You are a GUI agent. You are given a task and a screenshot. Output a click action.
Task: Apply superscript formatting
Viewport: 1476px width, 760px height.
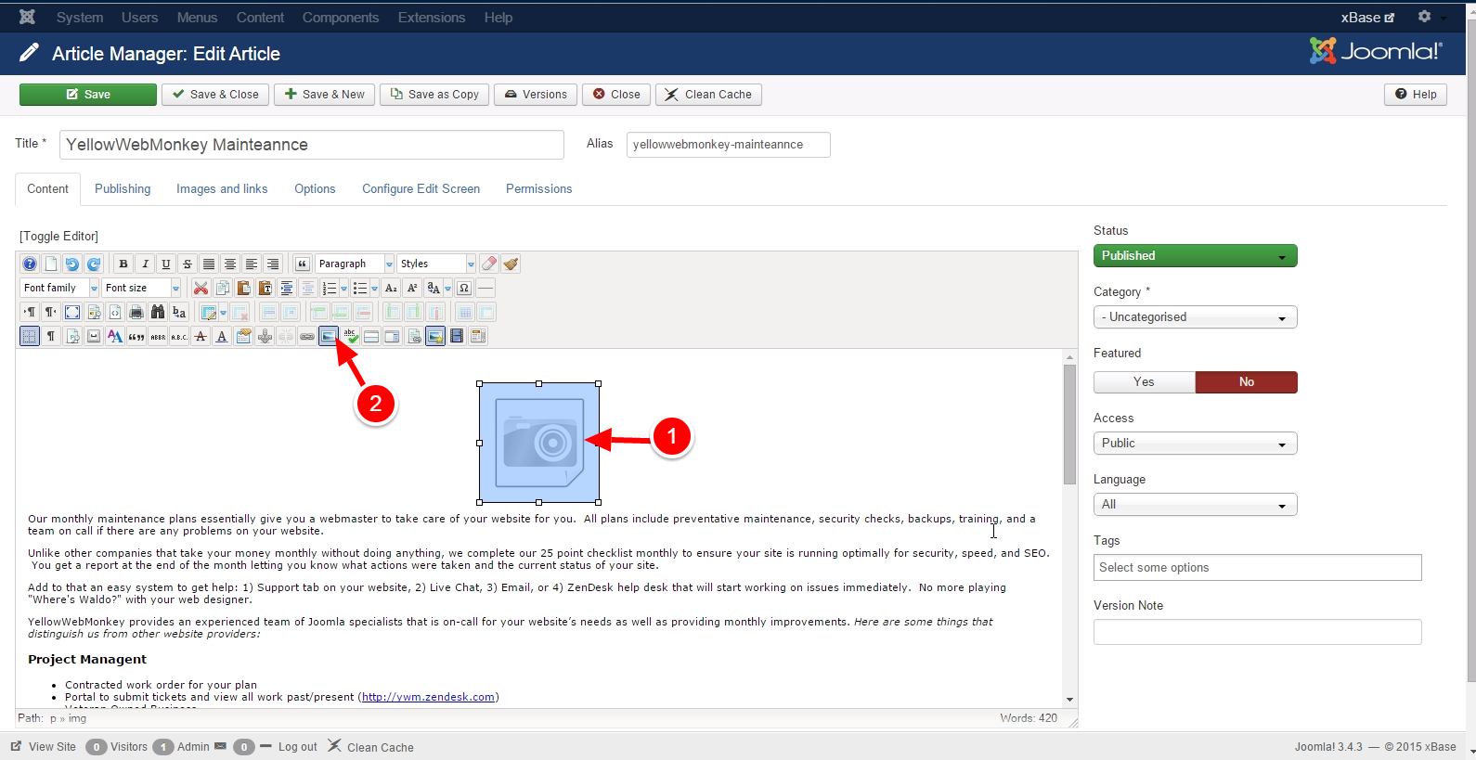tap(413, 288)
